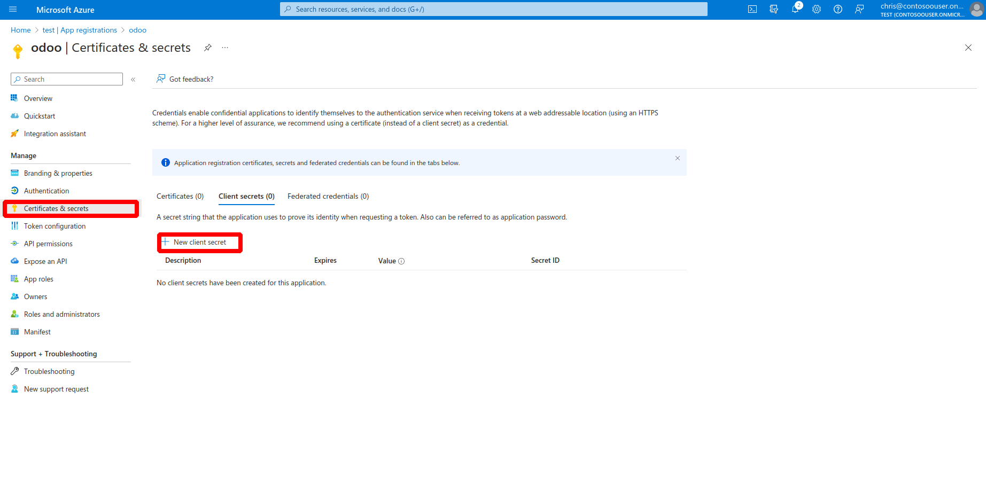Open portal Settings gear

coord(817,10)
